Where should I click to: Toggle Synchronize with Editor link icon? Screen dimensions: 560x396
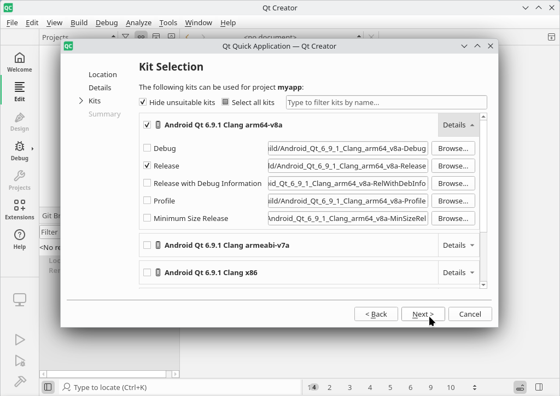pos(141,37)
